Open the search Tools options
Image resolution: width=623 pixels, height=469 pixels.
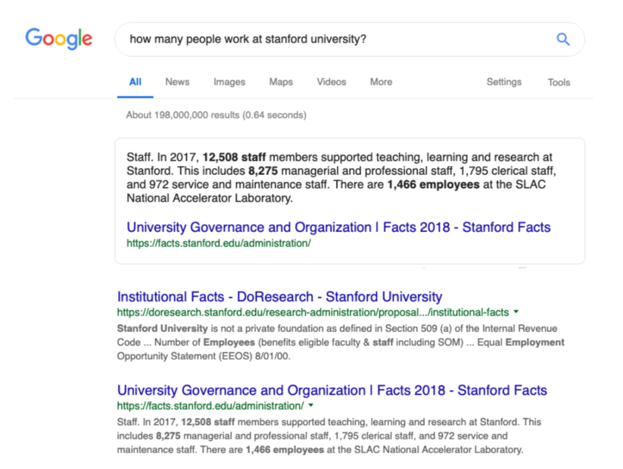(558, 83)
